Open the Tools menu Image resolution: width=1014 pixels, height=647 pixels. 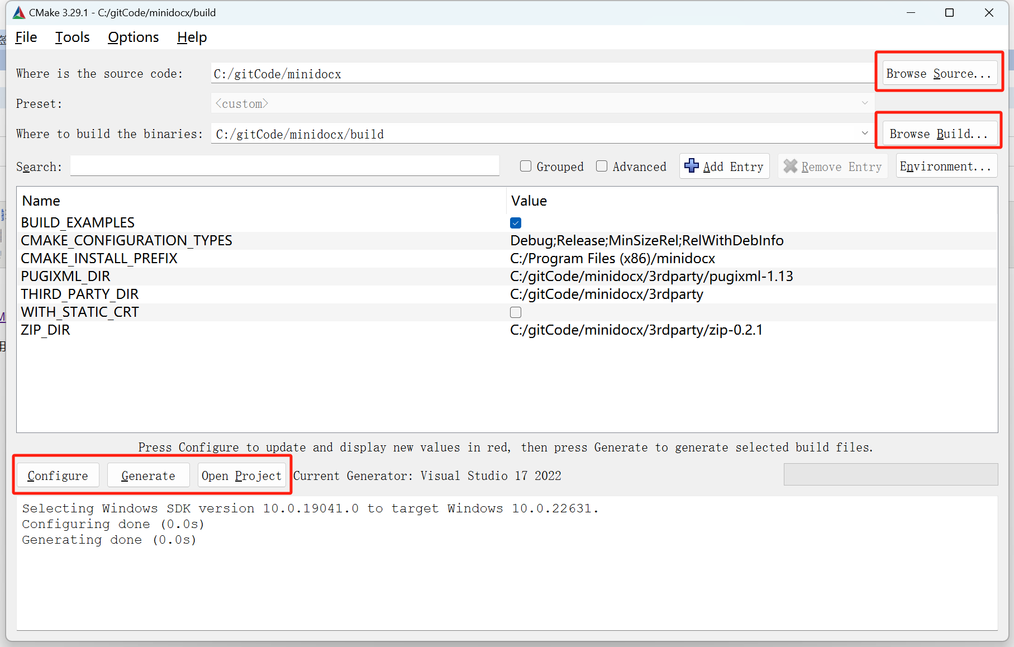[72, 37]
